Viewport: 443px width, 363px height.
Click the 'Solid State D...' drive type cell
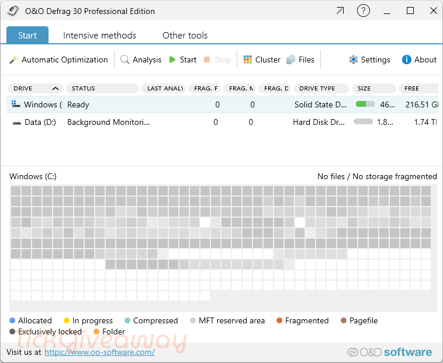[x=320, y=104]
